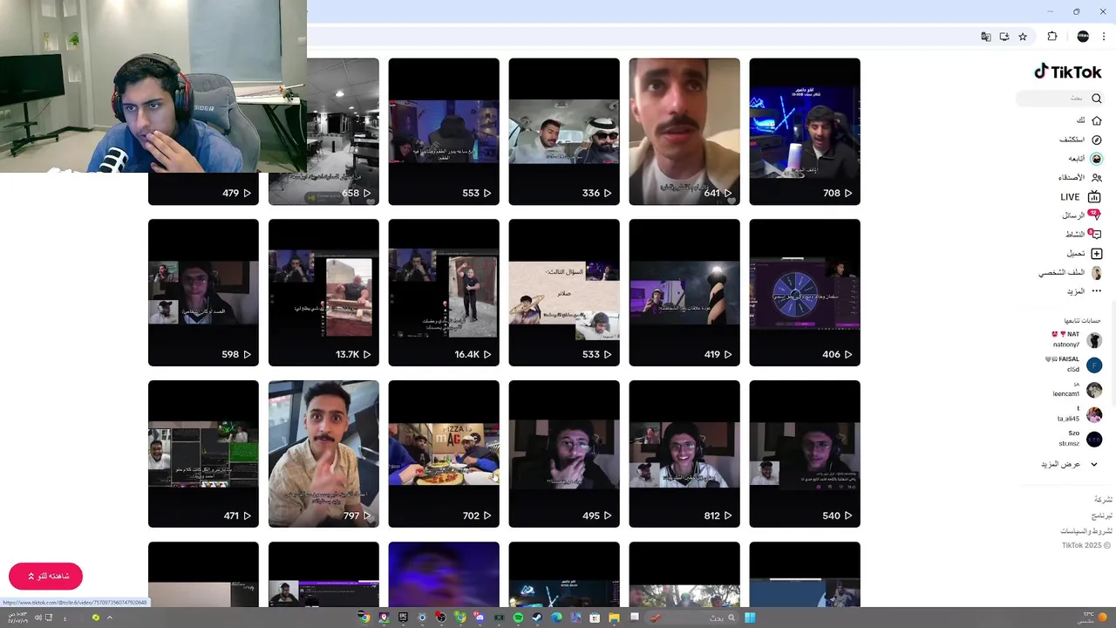Open Epic Games launcher from the taskbar
This screenshot has height=628, width=1116.
click(403, 618)
